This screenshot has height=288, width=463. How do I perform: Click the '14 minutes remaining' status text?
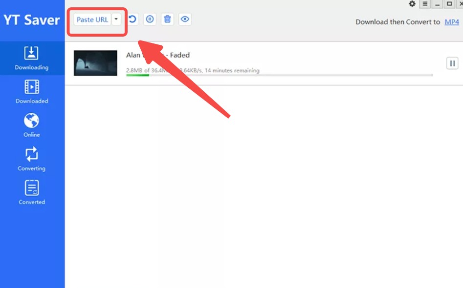coord(232,70)
